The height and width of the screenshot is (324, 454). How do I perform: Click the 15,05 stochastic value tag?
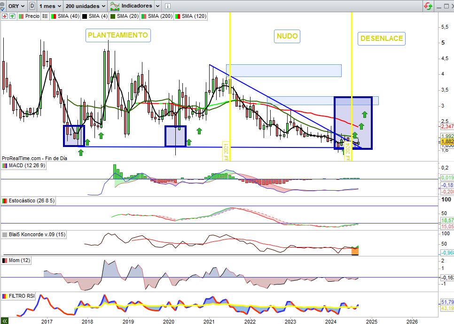coord(447,226)
